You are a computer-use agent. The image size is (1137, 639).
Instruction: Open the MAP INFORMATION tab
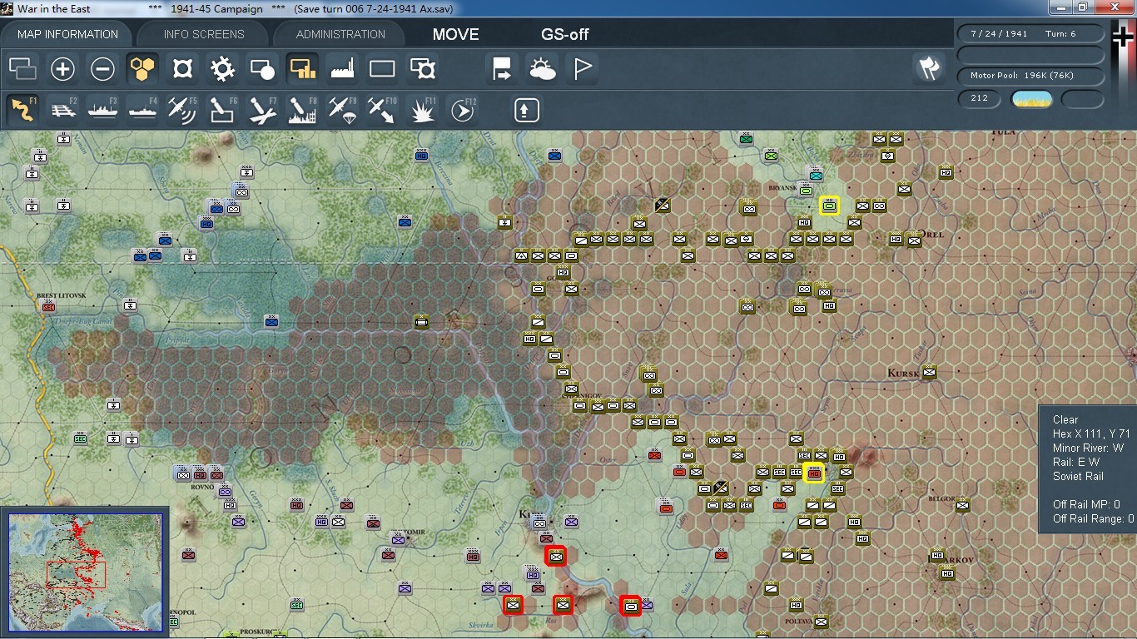[67, 34]
